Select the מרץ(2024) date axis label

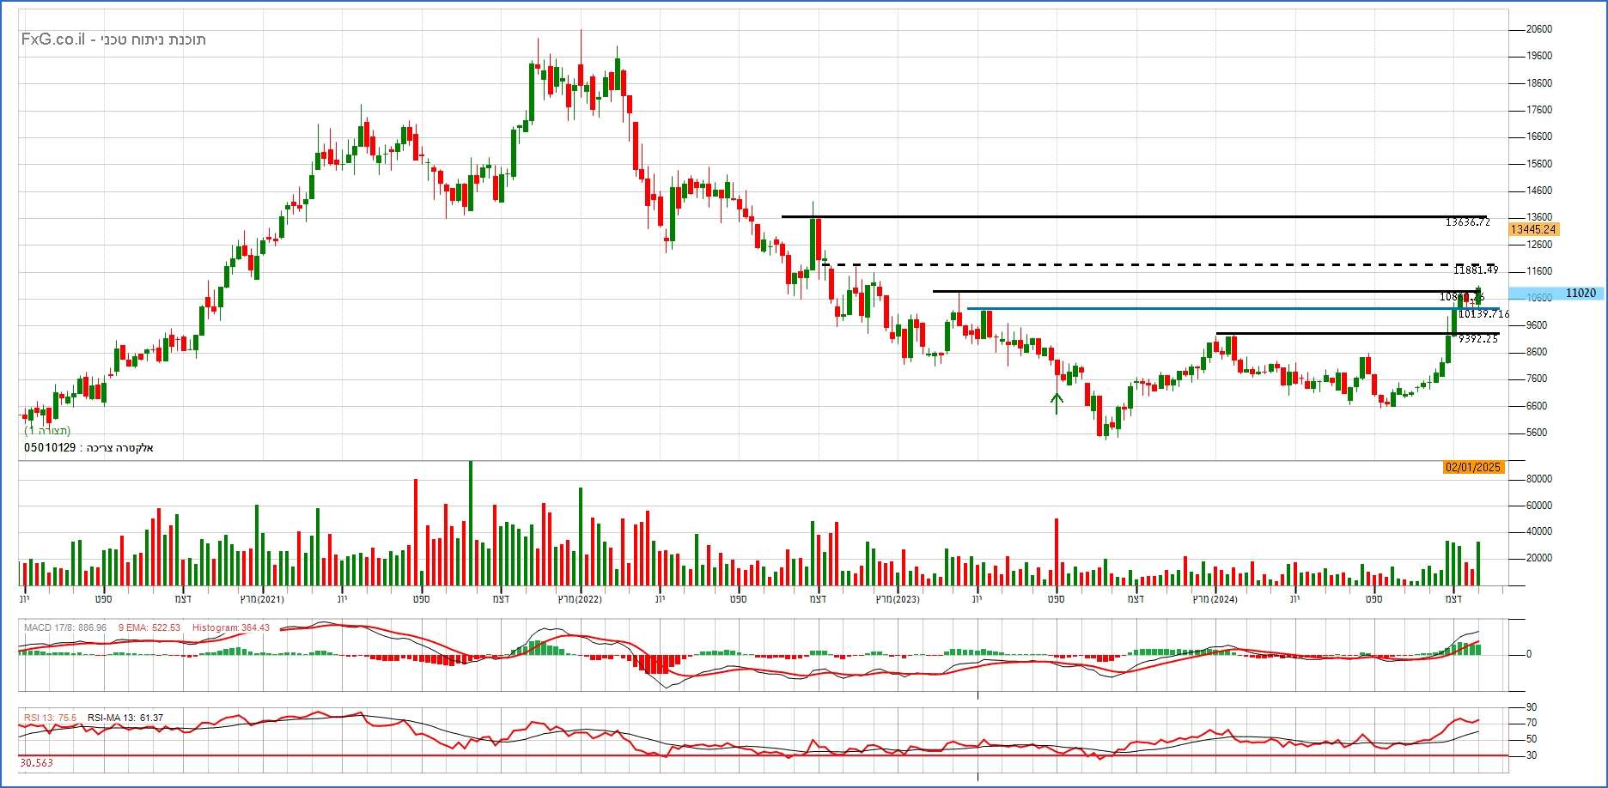coord(1215,599)
